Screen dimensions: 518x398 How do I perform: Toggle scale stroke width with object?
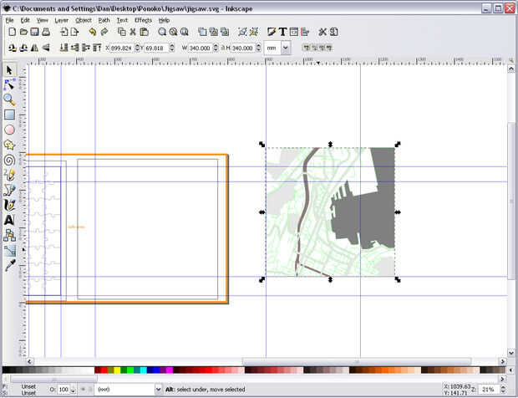point(306,48)
